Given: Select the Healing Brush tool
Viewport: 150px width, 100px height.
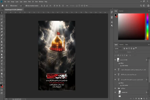Looking at the screenshot, I should pos(2,35).
